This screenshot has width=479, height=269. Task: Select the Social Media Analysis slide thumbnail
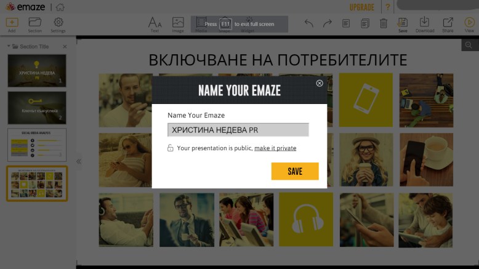[36, 144]
